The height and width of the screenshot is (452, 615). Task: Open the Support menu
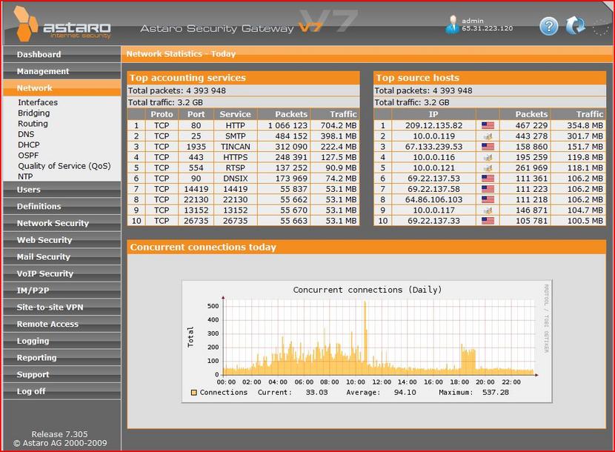coord(62,376)
